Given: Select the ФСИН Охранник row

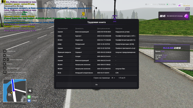Looking at the screenshot, I should (96, 40).
